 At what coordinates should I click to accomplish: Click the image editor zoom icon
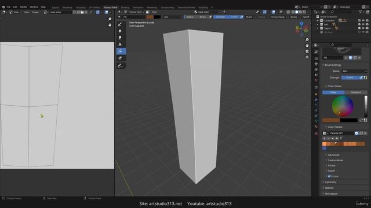(110, 19)
